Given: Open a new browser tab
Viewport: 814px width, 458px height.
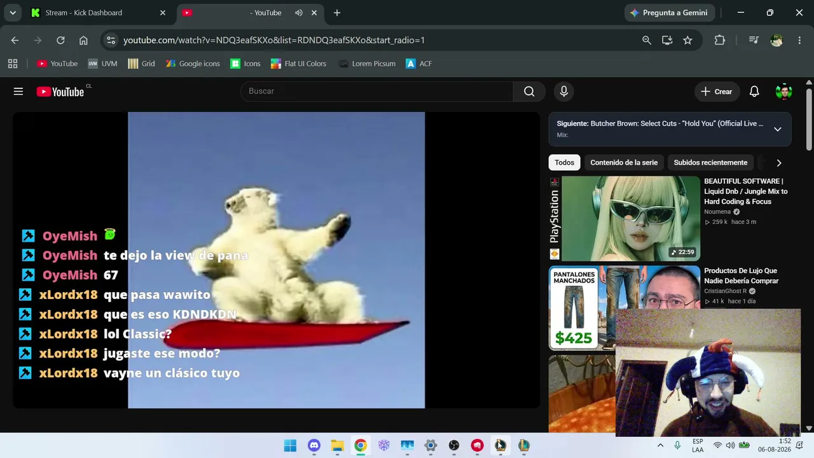Looking at the screenshot, I should point(337,13).
